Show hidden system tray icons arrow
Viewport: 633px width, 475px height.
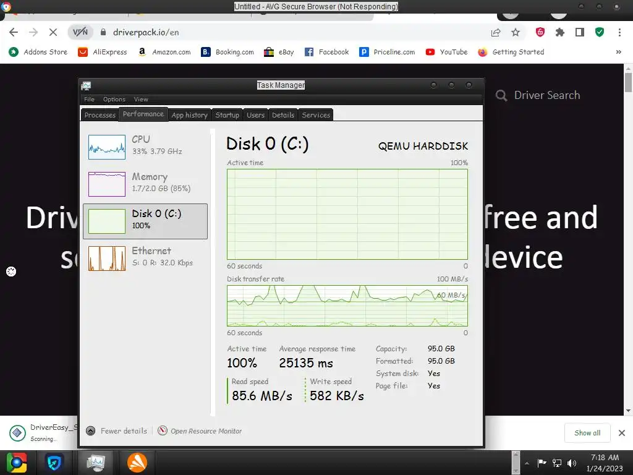[527, 463]
